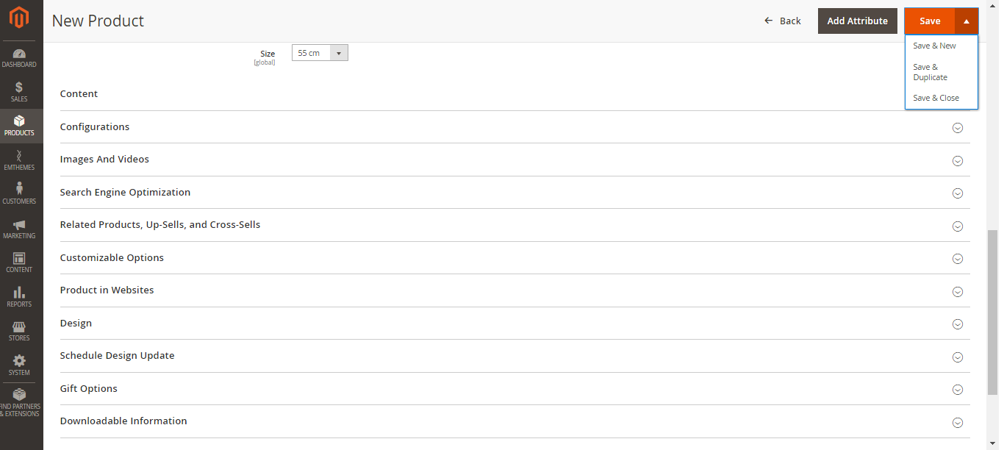
Task: Go back using the Back link
Action: click(783, 21)
